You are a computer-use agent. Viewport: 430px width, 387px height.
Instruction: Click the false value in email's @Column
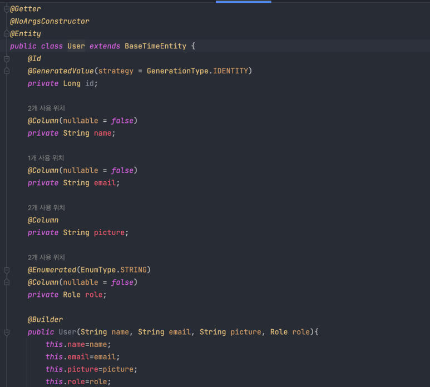122,171
